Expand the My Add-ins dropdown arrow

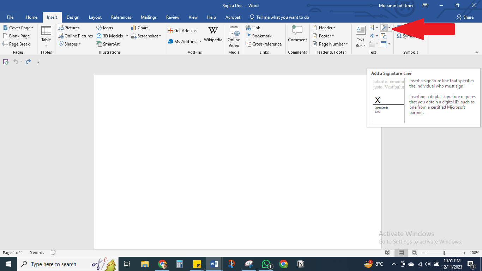200,42
